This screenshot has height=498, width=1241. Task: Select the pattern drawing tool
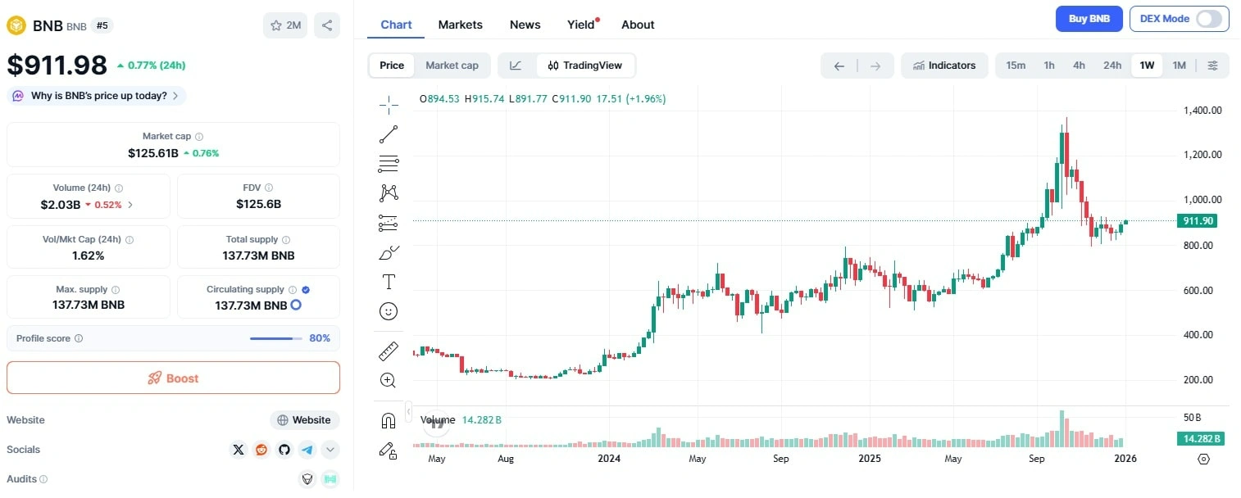(389, 192)
